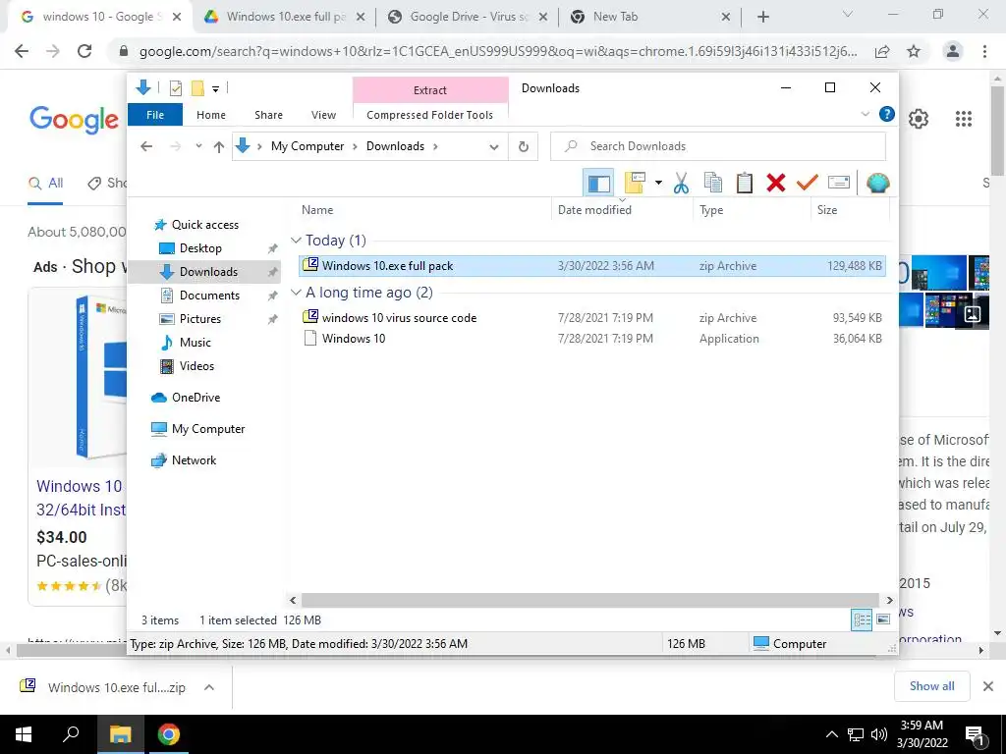1006x754 pixels.
Task: Click the orange checkmark Properties icon
Action: (808, 184)
